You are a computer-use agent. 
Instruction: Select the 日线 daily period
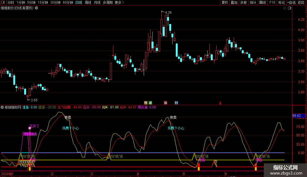79,2
